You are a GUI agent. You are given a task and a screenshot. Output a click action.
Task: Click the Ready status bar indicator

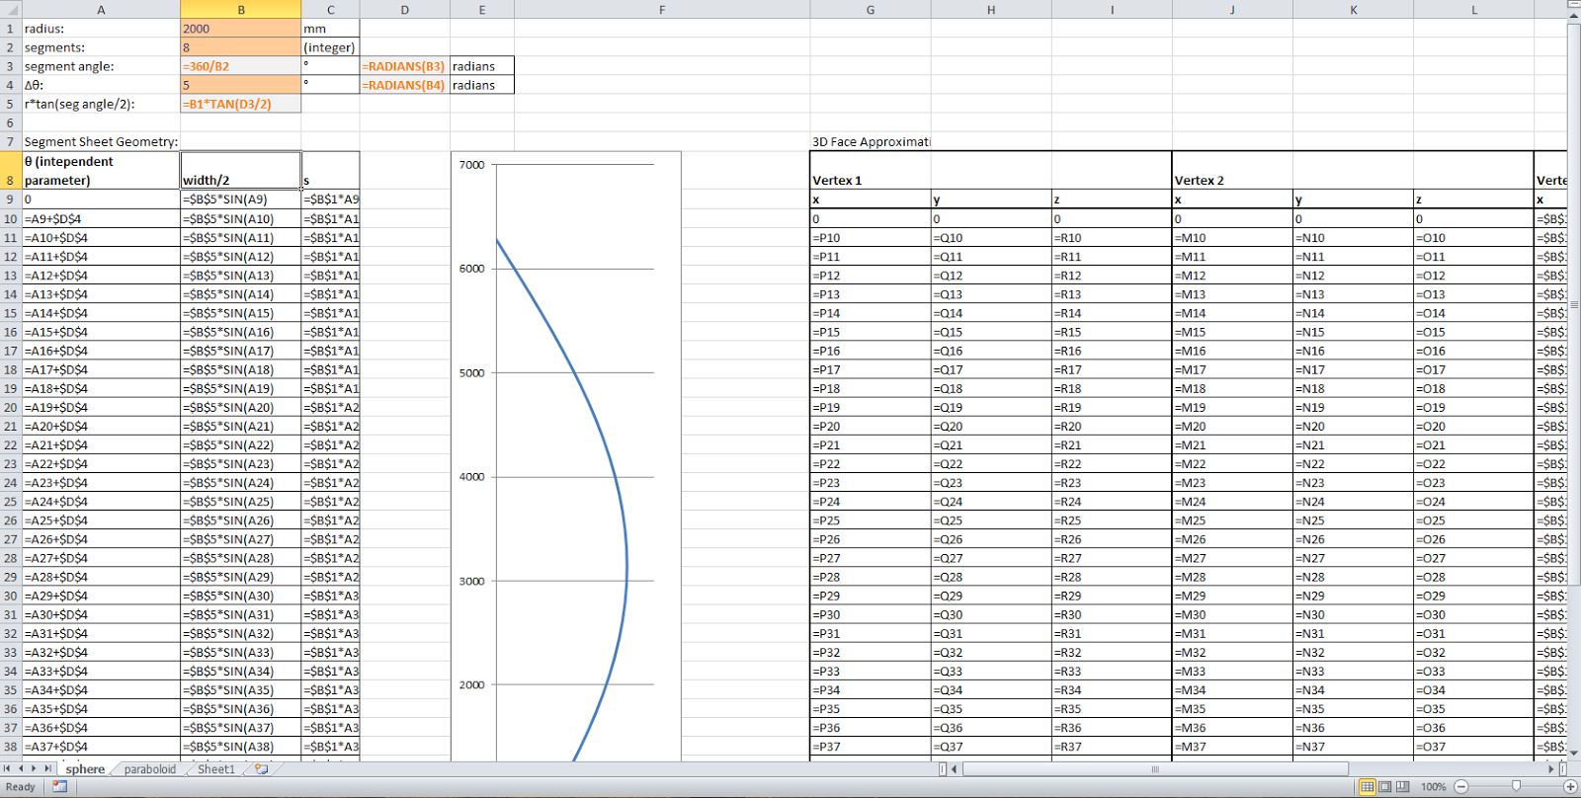(21, 787)
